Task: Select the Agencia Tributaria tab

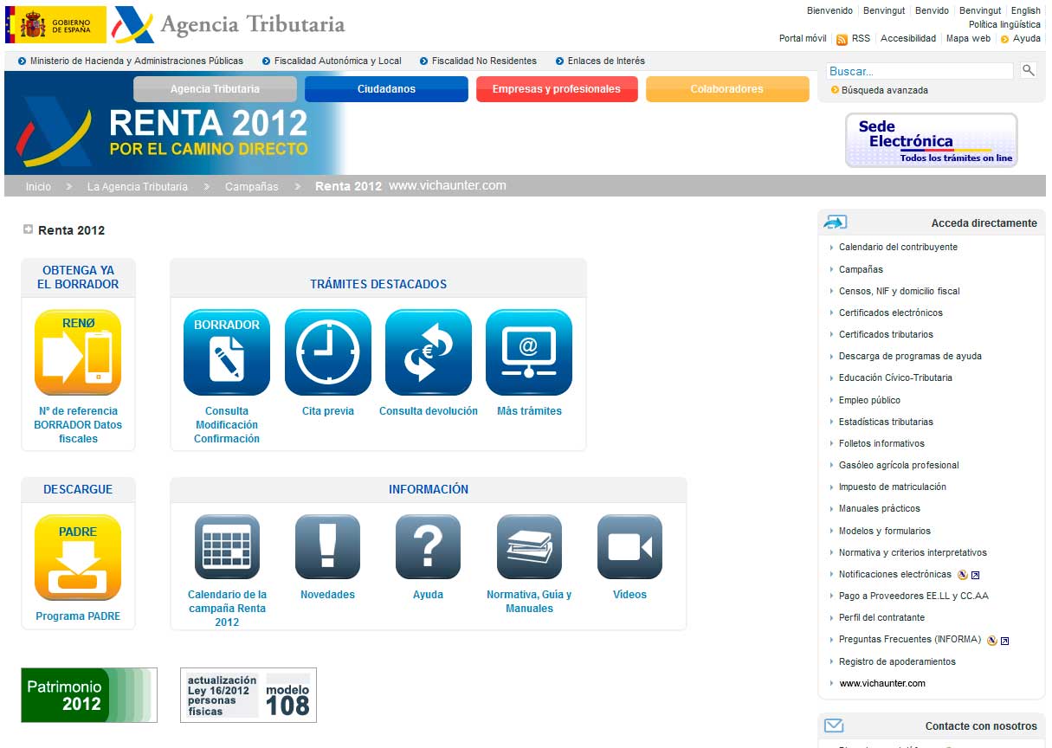Action: point(215,89)
